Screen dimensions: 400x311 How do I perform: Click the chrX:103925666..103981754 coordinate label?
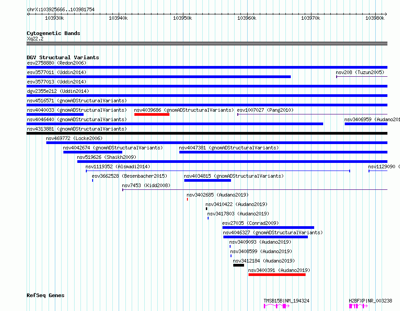pos(61,10)
